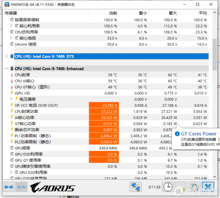The width and height of the screenshot is (220, 198).
Task: Click lightning icon beside GT核心功率
Action: click(x=12, y=123)
